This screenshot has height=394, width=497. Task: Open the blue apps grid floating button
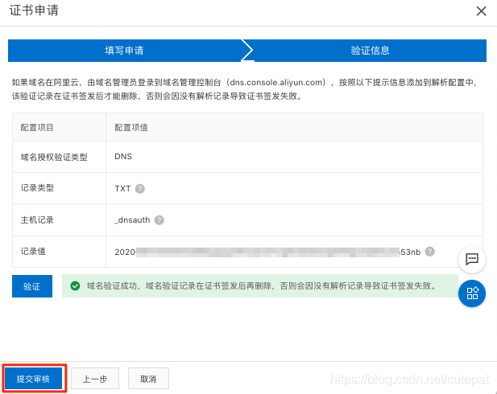[472, 293]
